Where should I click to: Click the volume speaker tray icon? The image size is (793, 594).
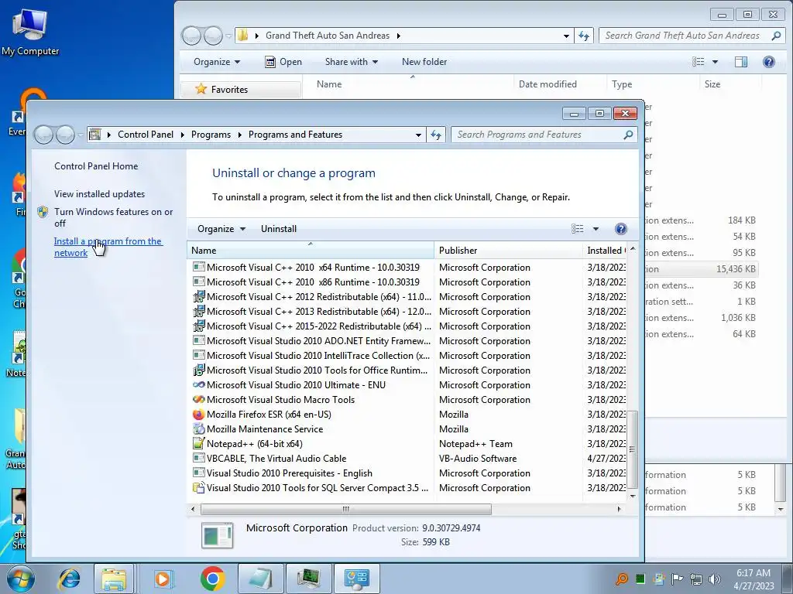point(715,579)
